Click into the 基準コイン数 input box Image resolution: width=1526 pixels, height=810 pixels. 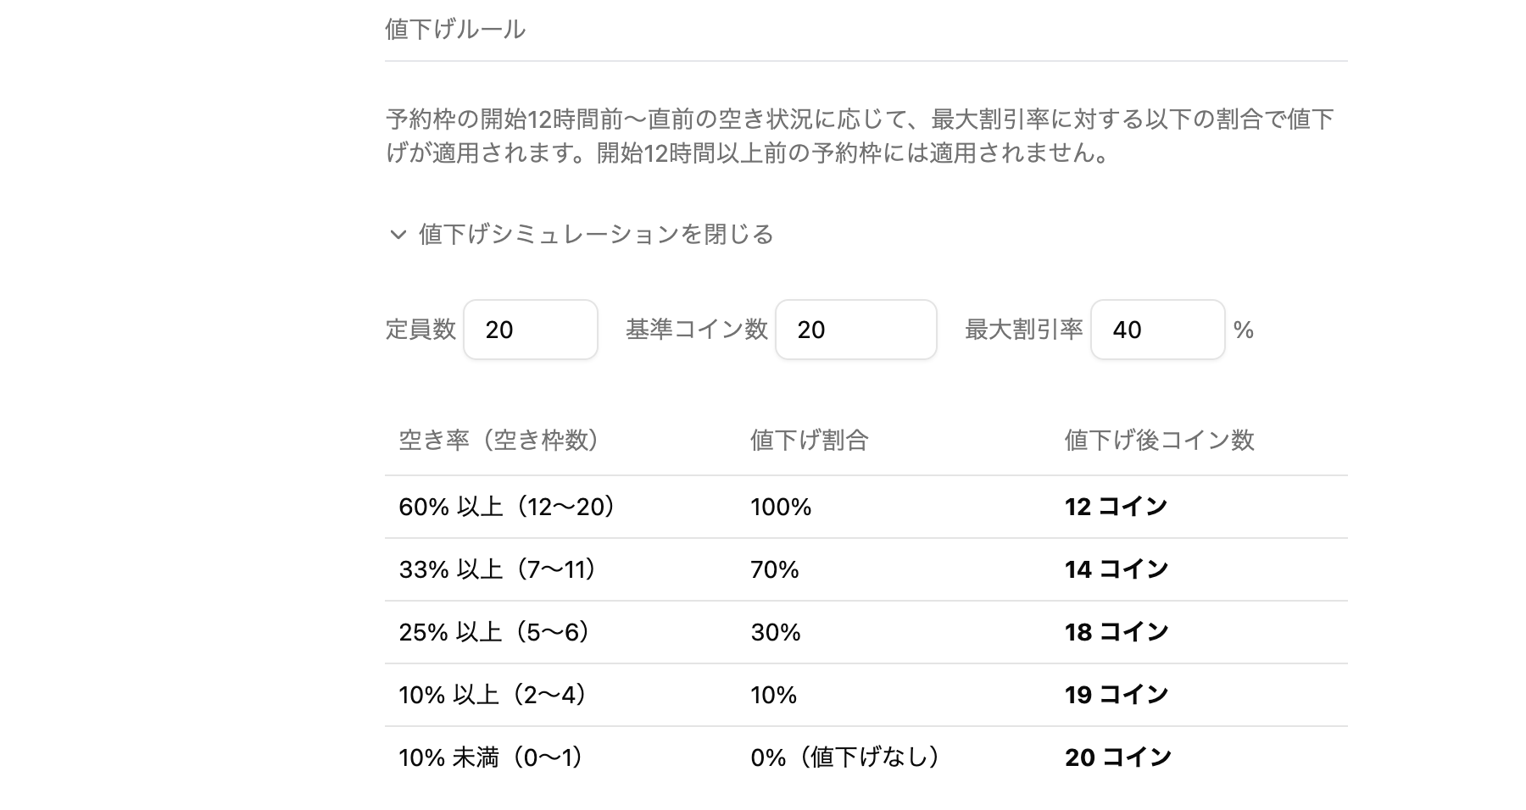tap(855, 330)
